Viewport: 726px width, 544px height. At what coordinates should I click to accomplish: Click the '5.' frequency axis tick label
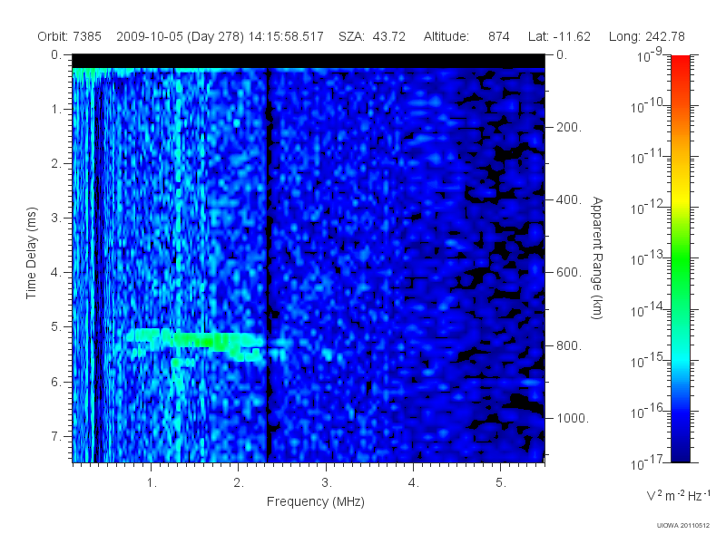click(501, 483)
